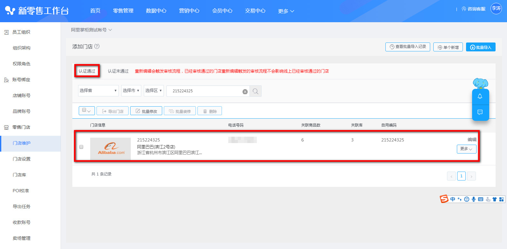
Task: Open 门店设置 in the sidebar
Action: click(x=22, y=159)
